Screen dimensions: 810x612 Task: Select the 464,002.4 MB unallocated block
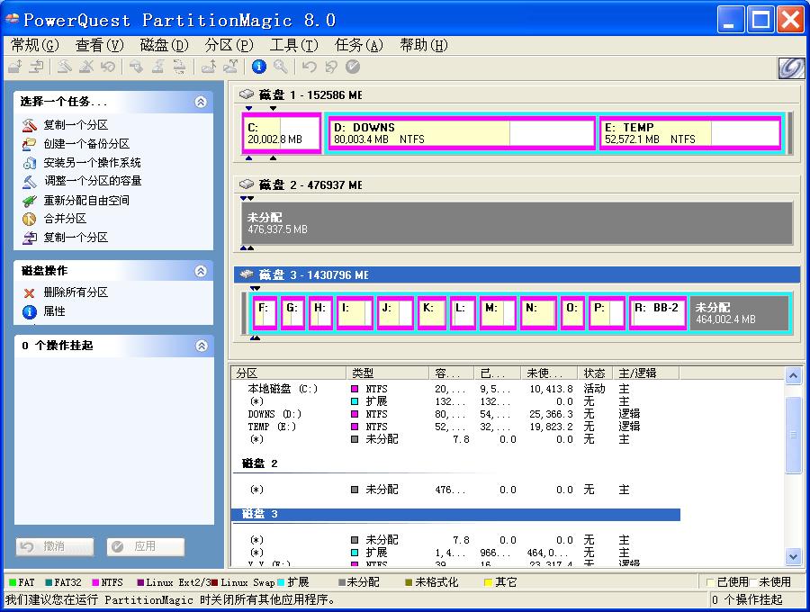click(x=739, y=313)
